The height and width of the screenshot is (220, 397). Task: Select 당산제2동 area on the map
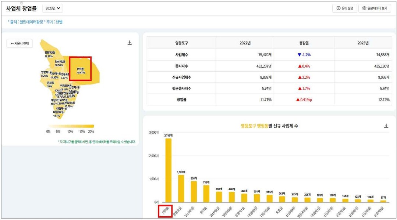tap(60, 63)
